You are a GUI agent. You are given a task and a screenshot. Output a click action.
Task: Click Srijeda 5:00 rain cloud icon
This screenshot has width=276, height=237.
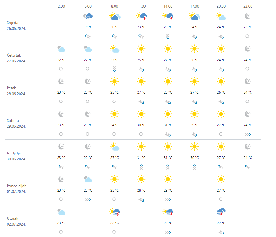pos(88,16)
